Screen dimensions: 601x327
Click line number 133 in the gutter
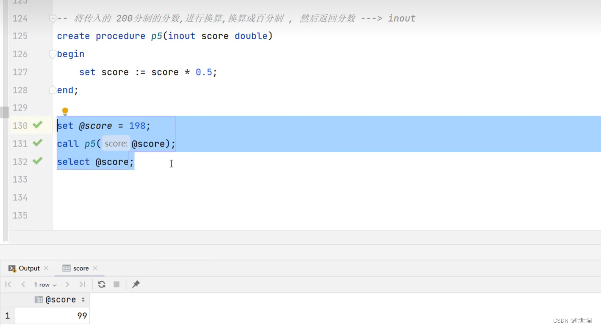tap(20, 179)
